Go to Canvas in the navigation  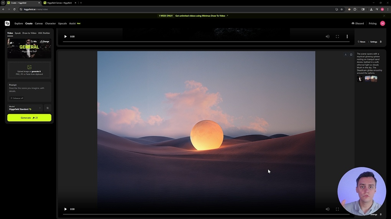click(x=39, y=23)
